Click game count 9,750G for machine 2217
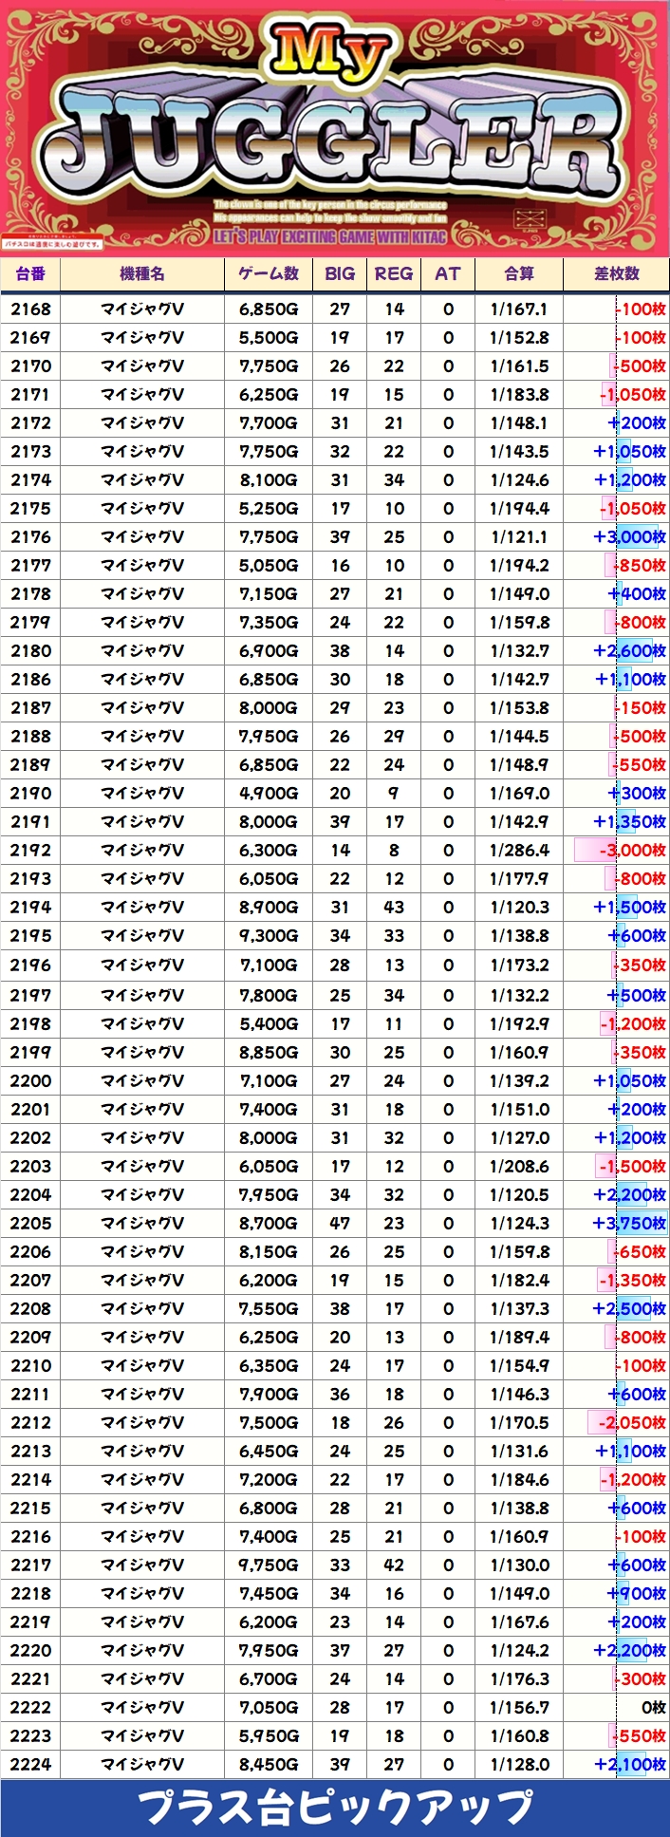The image size is (670, 1837). pos(269,1565)
